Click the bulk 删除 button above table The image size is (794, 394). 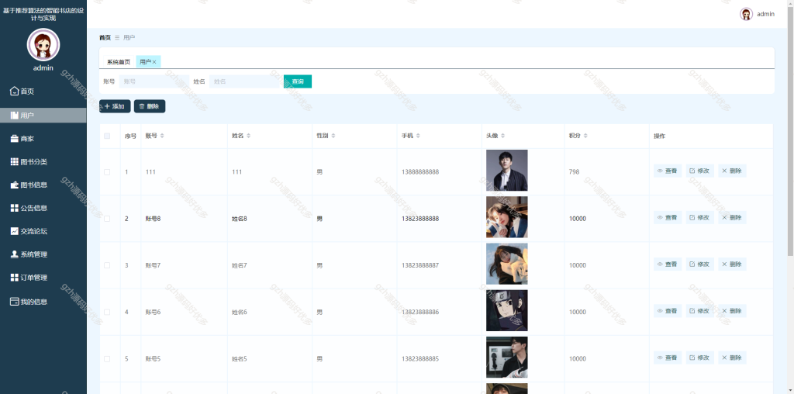pos(150,106)
